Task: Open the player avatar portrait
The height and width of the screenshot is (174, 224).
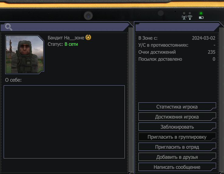Action: [x=25, y=55]
